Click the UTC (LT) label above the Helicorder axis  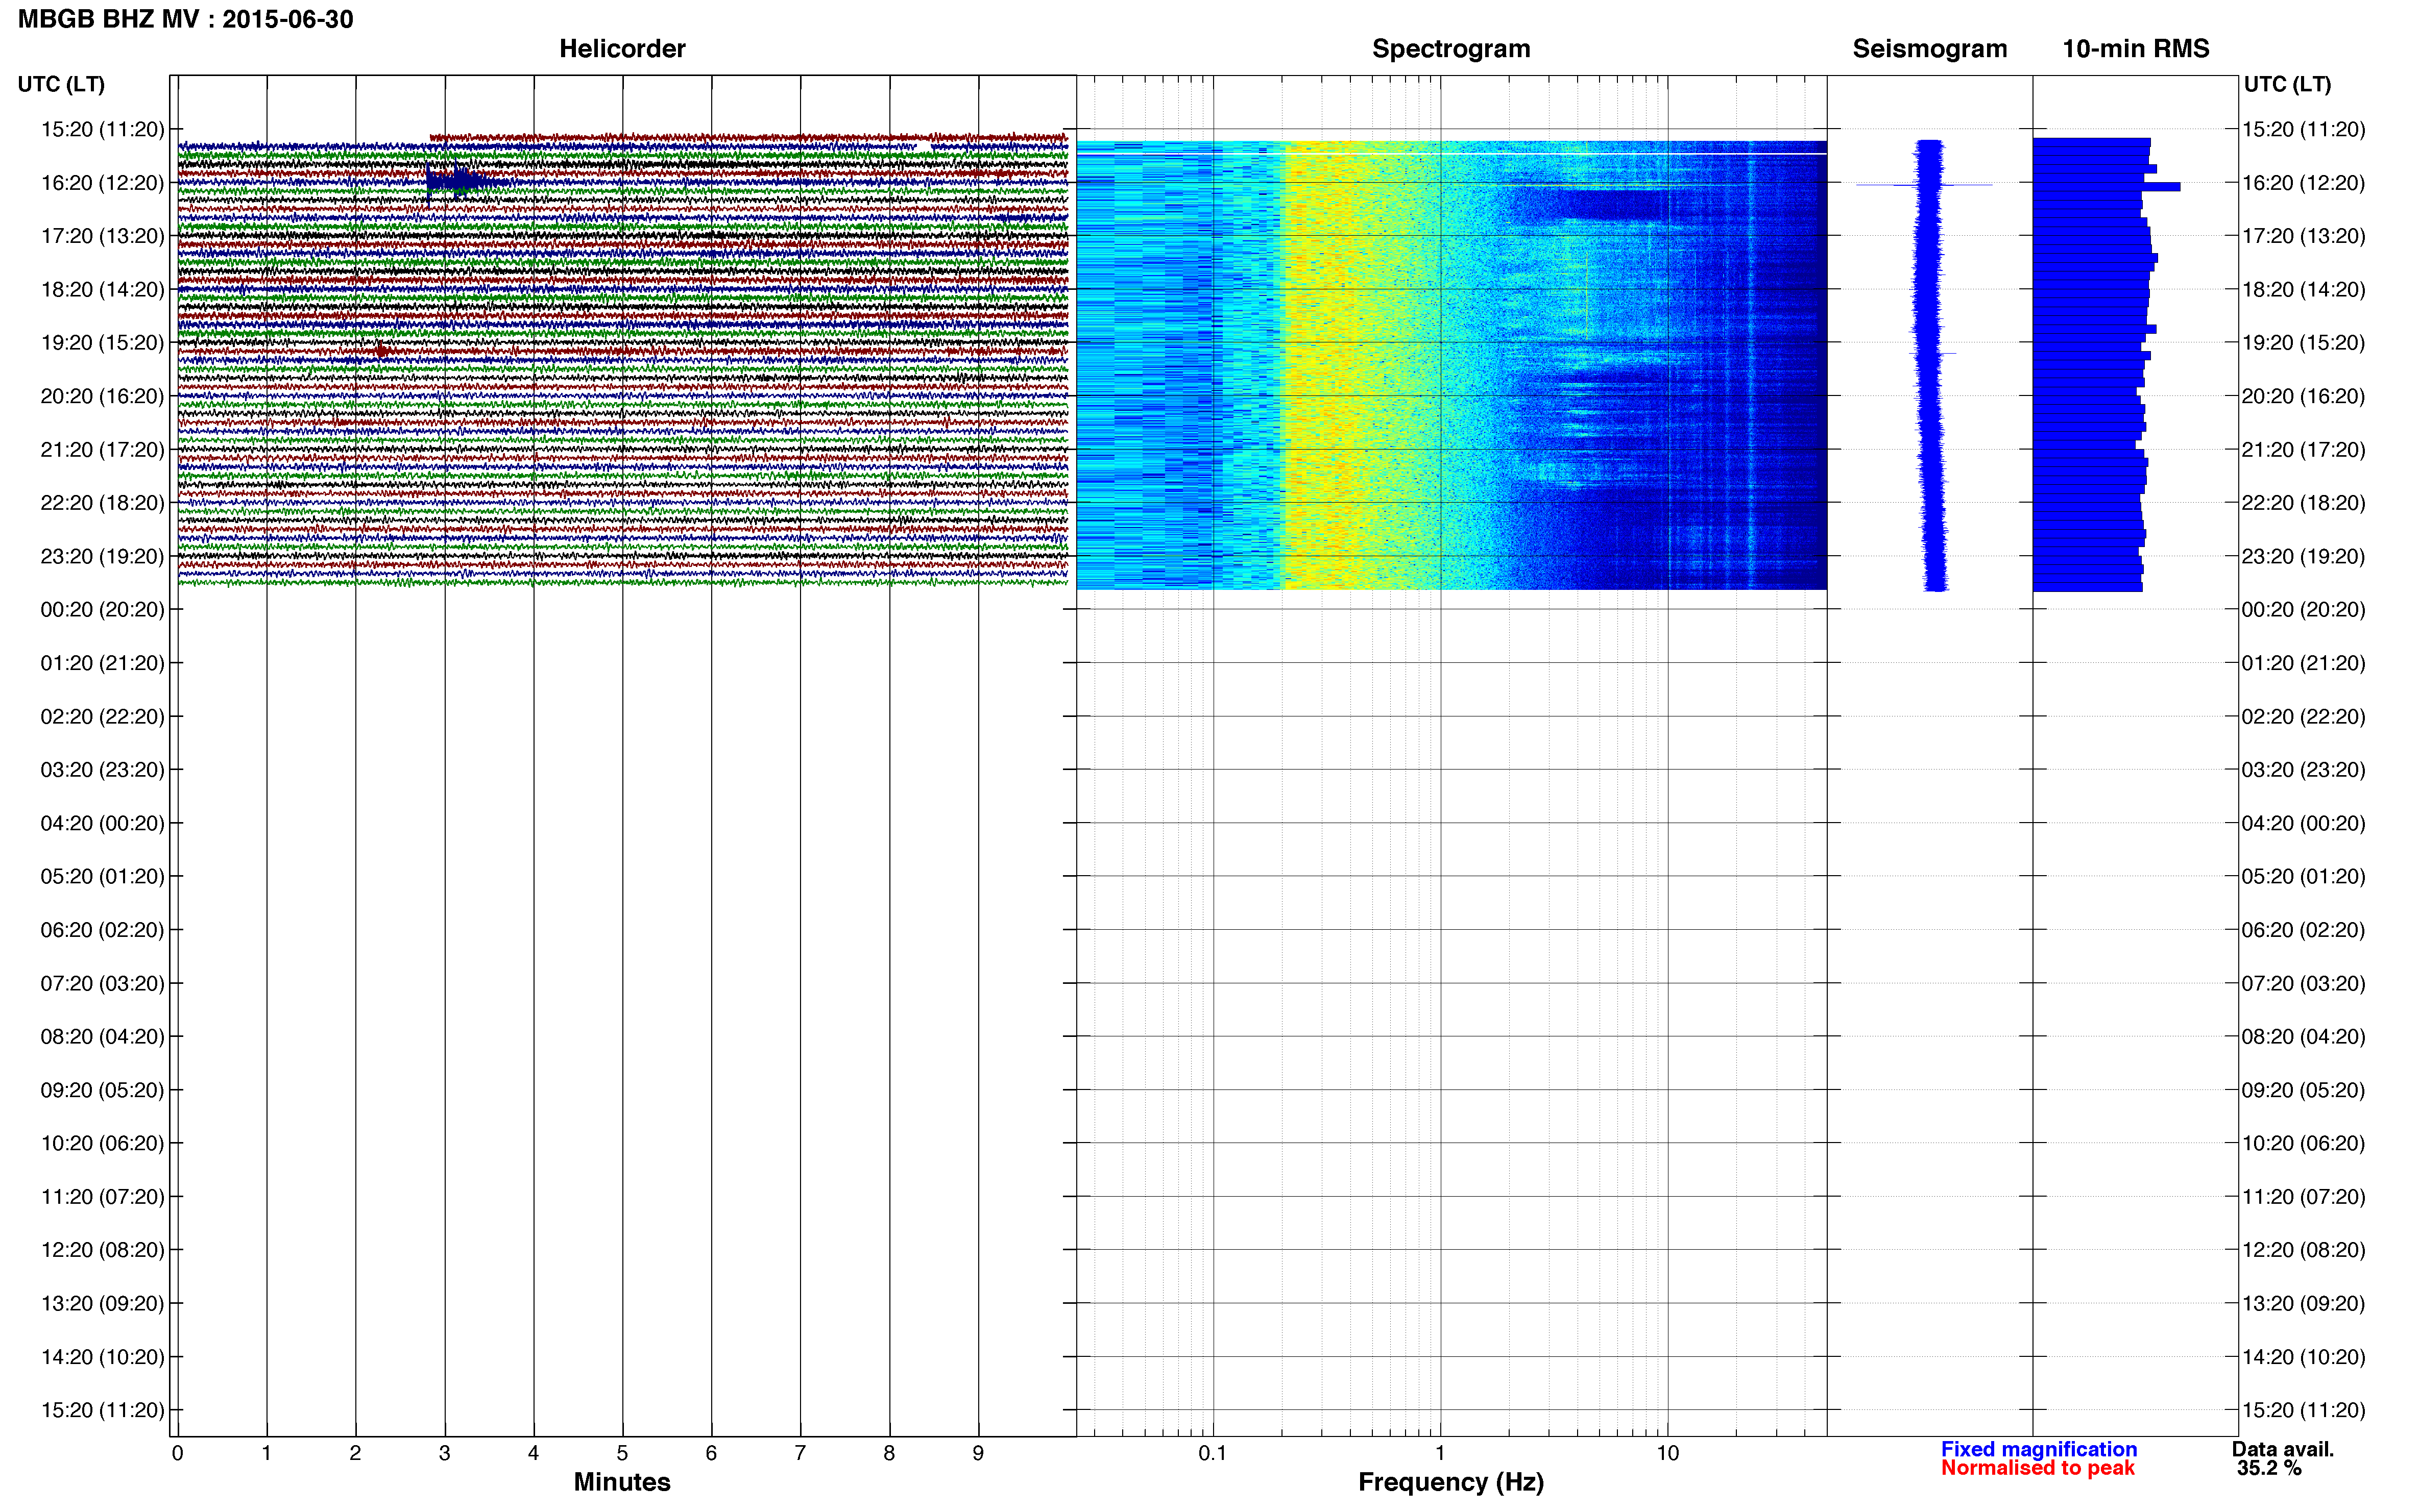coord(61,84)
